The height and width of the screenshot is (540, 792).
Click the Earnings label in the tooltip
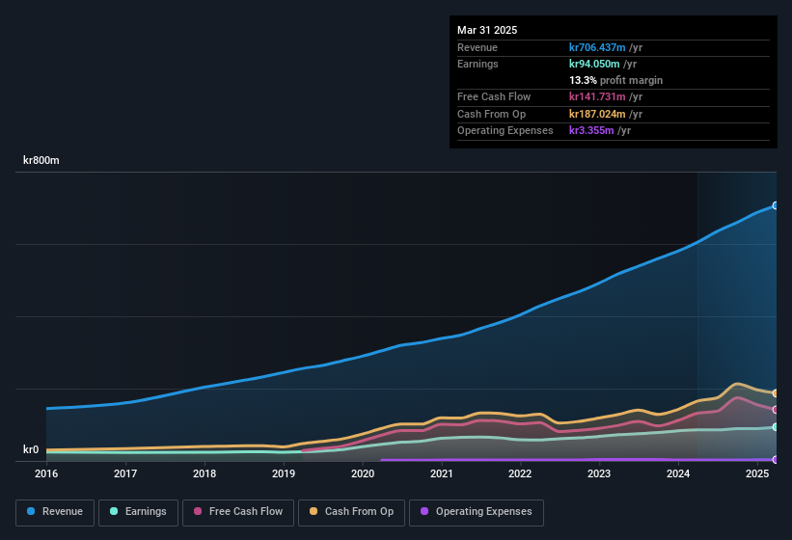pos(478,64)
